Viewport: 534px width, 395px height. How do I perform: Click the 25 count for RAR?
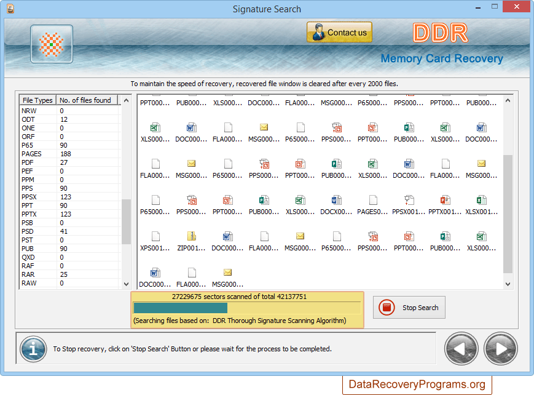coord(64,274)
